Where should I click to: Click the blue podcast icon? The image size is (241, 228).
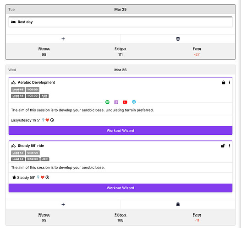point(134,102)
